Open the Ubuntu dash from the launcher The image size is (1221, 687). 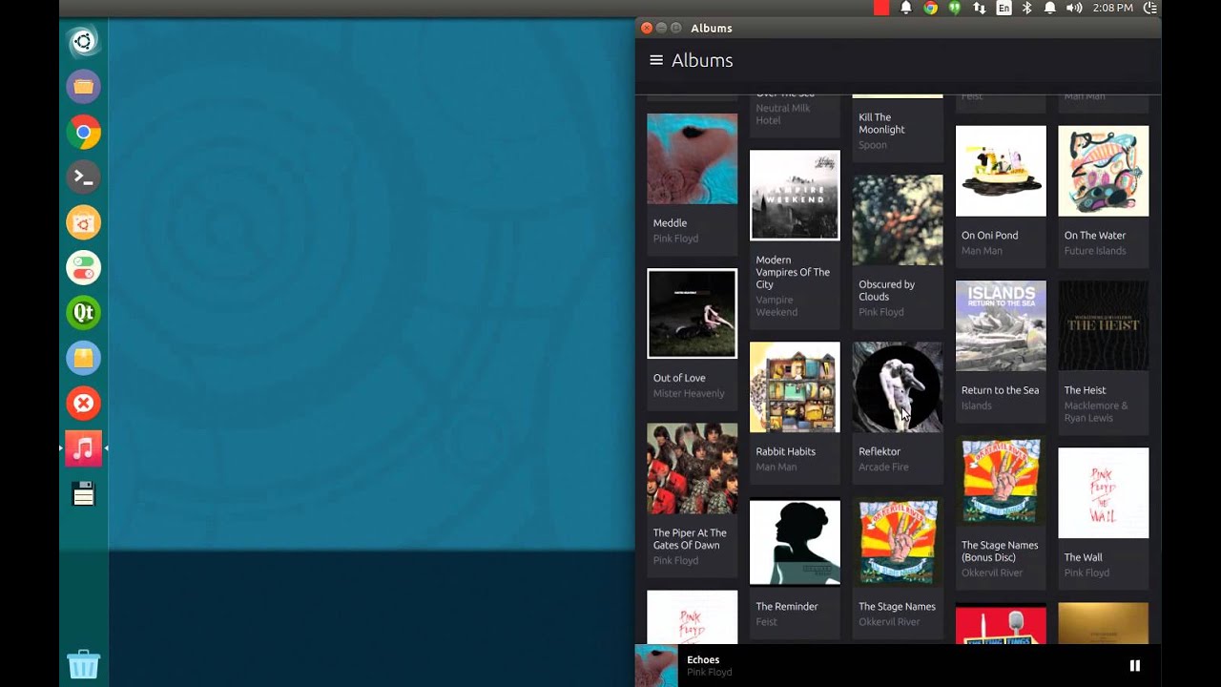(83, 41)
